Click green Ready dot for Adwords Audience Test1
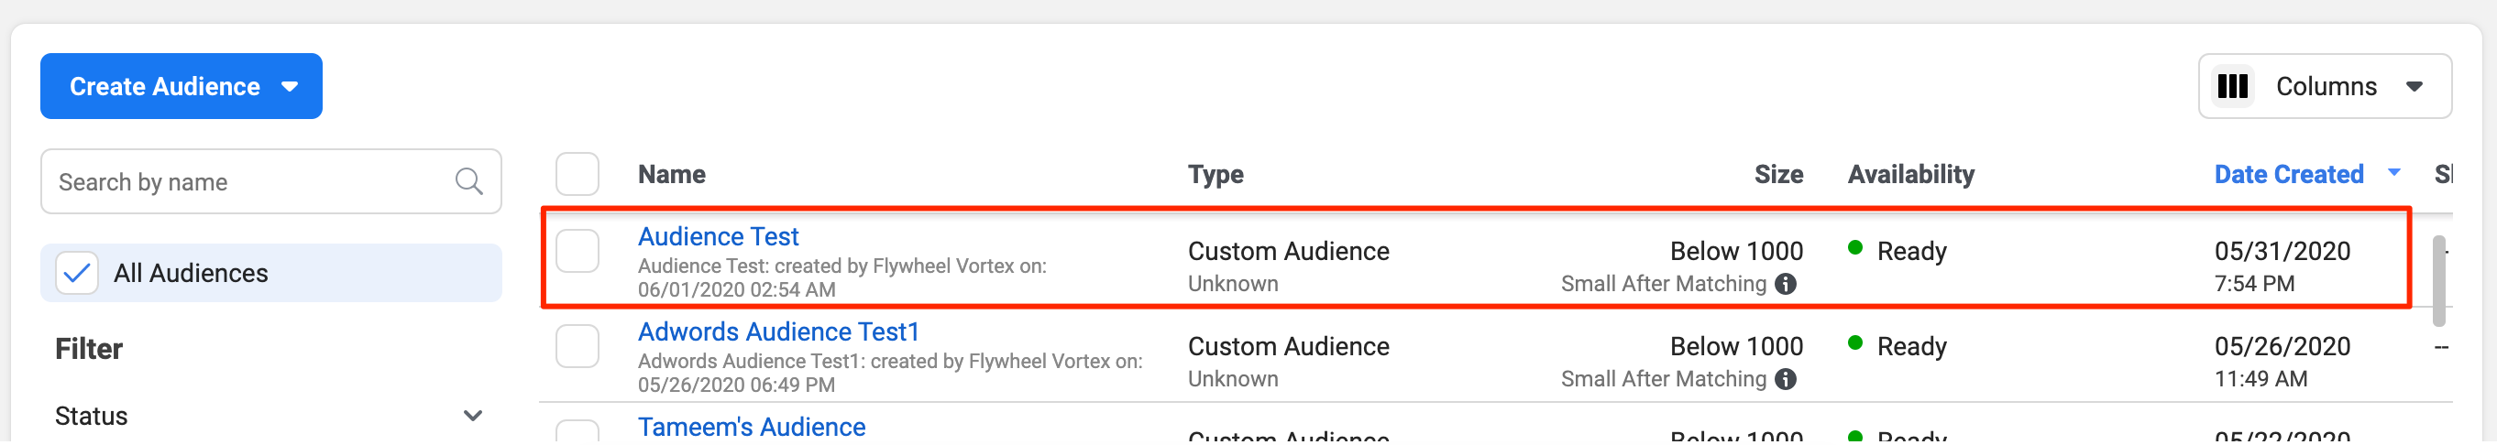Viewport: 2497px width, 445px height. click(1855, 342)
